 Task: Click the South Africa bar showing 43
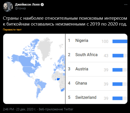click(x=118, y=55)
